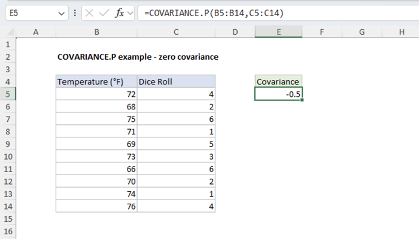Select column B header
The image size is (419, 239).
(97, 32)
